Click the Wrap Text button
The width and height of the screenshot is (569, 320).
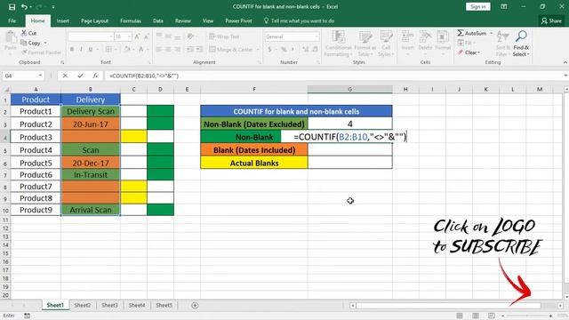(224, 36)
